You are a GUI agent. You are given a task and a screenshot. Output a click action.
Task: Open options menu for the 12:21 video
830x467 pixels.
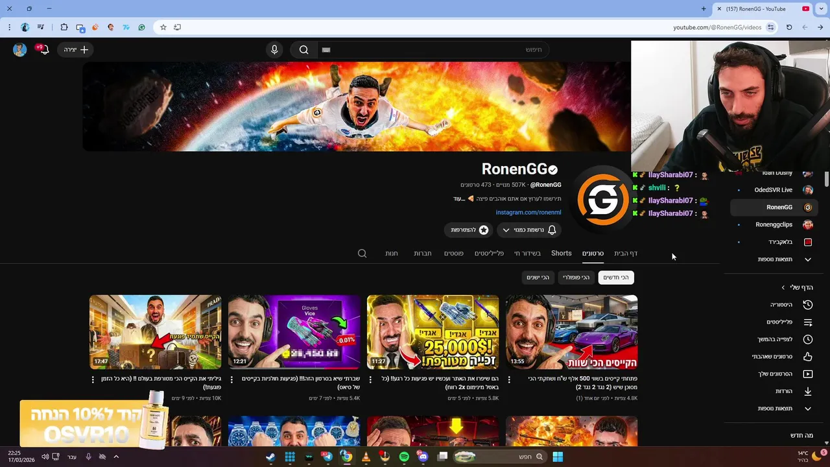click(x=231, y=379)
